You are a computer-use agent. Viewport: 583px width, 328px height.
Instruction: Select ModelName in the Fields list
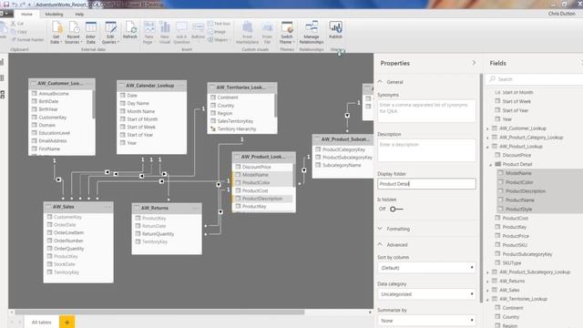click(518, 173)
